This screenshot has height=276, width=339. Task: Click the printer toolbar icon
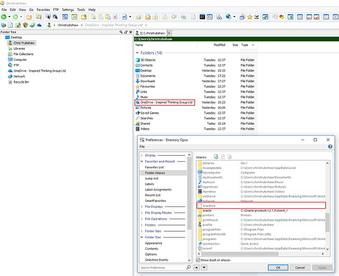(x=243, y=17)
